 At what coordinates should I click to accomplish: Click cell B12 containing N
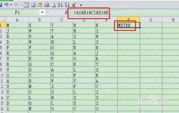point(39,86)
